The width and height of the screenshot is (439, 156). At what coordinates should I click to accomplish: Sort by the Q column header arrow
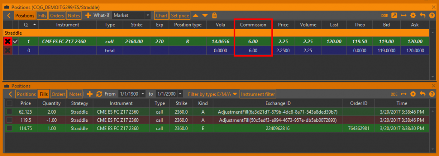click(34, 25)
